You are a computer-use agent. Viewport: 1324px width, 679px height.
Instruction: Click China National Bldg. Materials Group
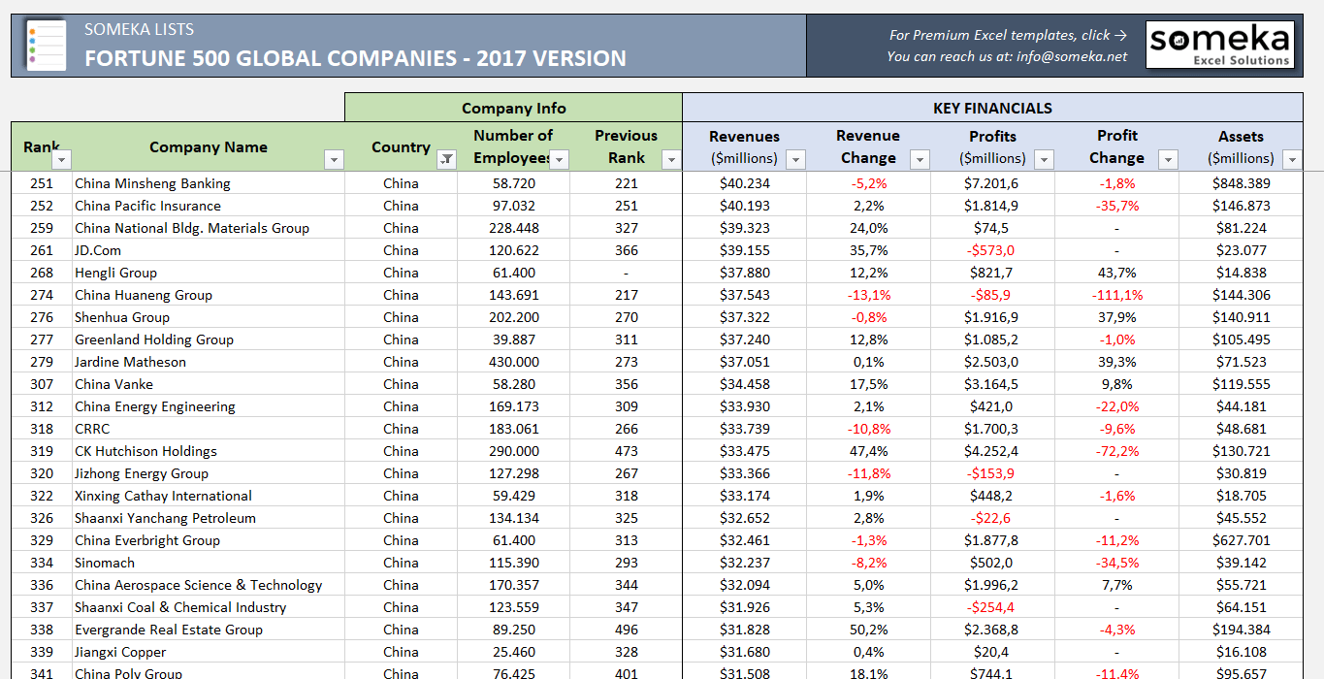208,228
